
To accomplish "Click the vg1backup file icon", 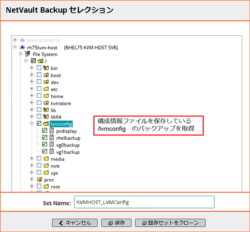I will click(x=52, y=151).
